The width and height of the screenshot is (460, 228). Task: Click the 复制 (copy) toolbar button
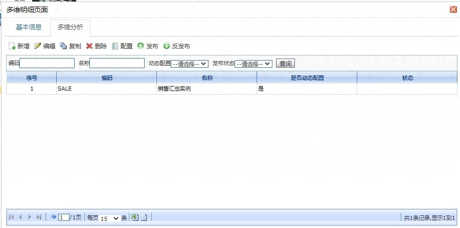pos(71,46)
